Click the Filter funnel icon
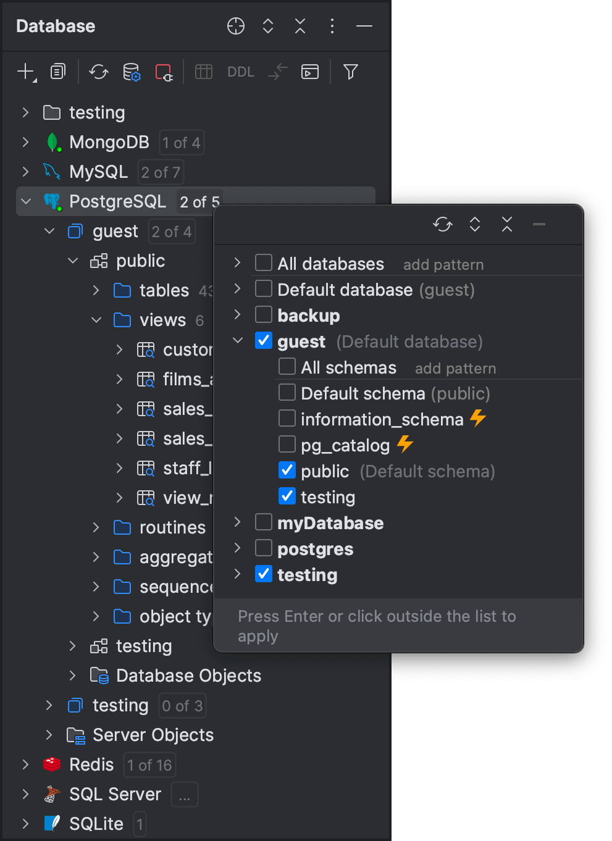The width and height of the screenshot is (612, 841). (x=351, y=72)
